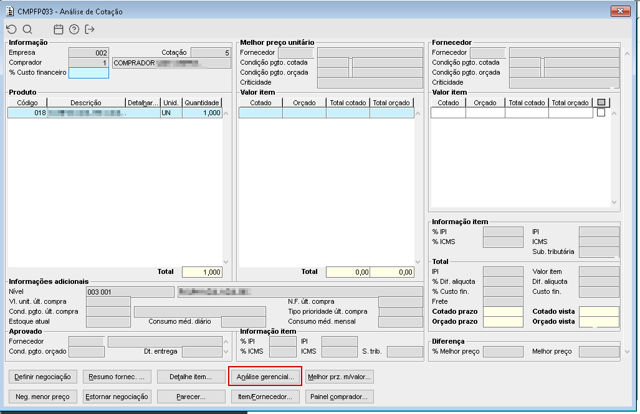Toggle the select-all header checkbox in Fornecedor grid
Viewport: 640px width, 414px height.
[601, 102]
